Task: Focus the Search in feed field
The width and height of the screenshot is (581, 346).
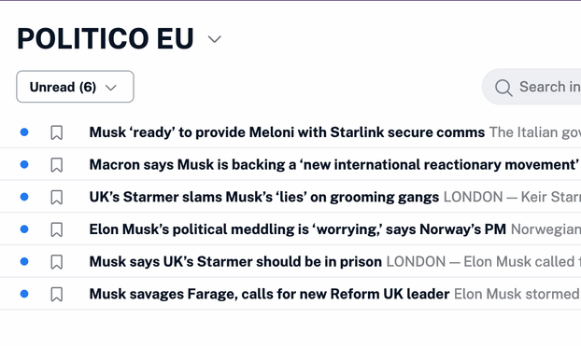Action: [x=531, y=87]
